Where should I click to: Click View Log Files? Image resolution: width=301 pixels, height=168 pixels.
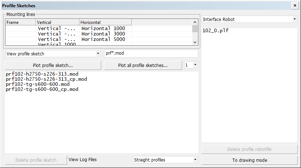point(82,159)
